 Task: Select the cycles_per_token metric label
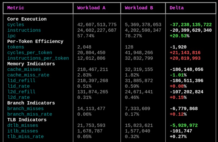pos(29,52)
